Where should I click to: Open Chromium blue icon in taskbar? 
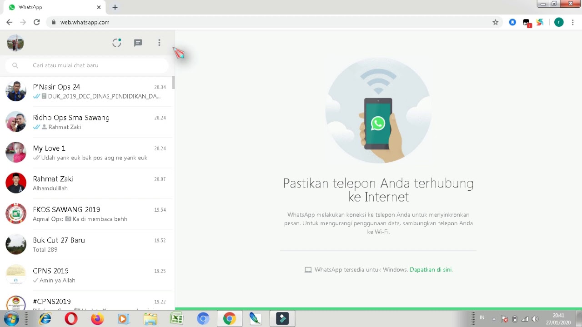(x=203, y=319)
